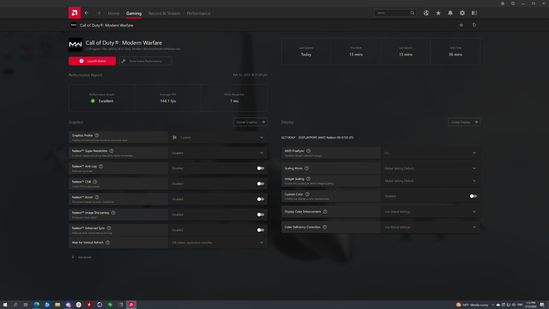The width and height of the screenshot is (549, 309).
Task: Expand the Advanced graphics section
Action: (82, 257)
